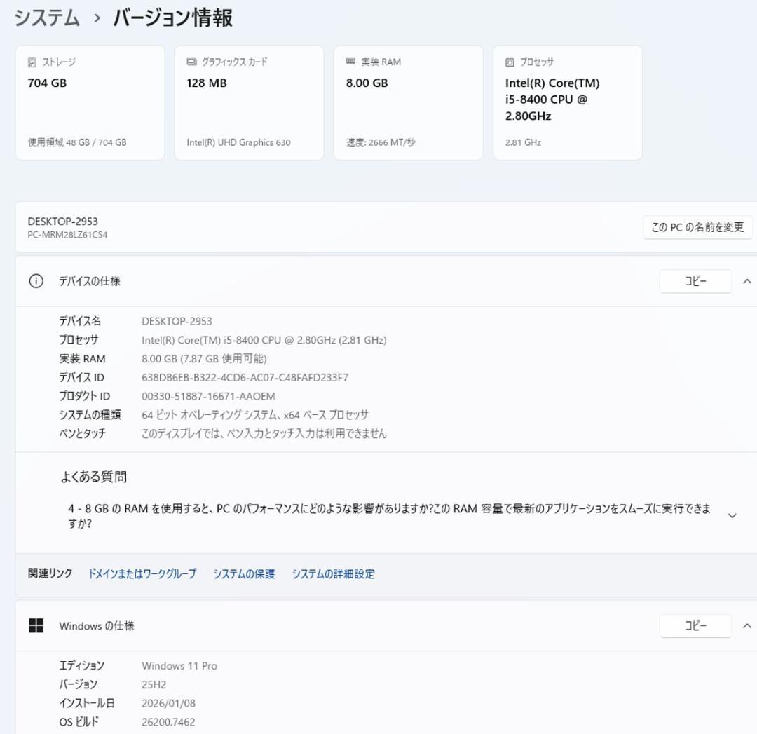Image resolution: width=757 pixels, height=734 pixels.
Task: Open ドメインまたはワークグループ link
Action: pyautogui.click(x=141, y=573)
